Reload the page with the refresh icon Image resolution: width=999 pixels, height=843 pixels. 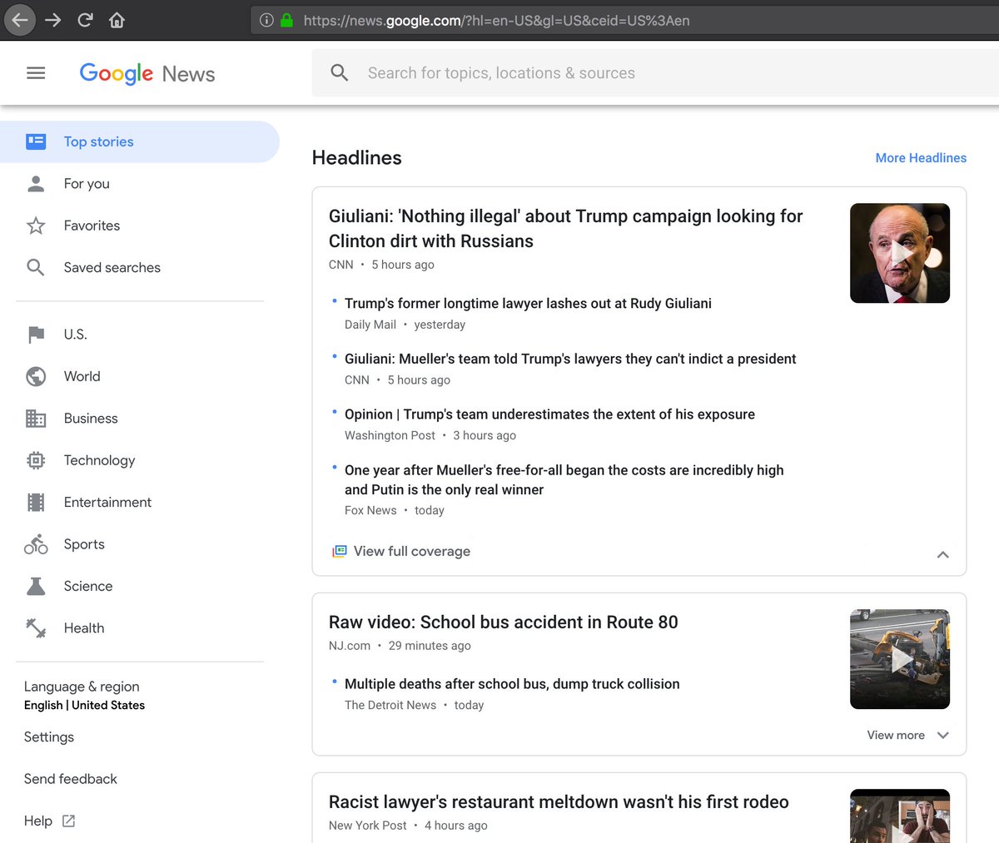click(x=85, y=20)
